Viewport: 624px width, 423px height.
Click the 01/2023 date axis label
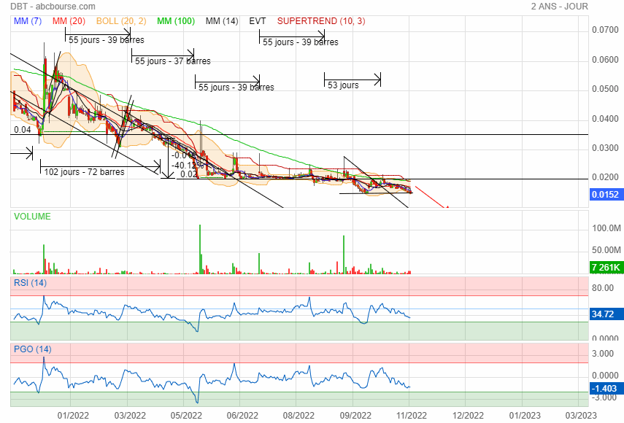[x=525, y=416]
